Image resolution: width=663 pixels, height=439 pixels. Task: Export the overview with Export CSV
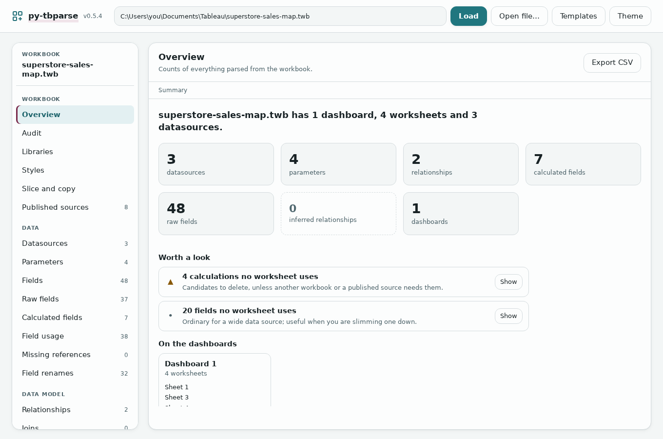click(612, 63)
